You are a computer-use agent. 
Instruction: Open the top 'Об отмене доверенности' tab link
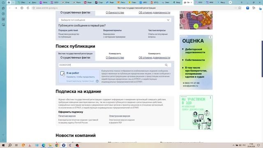(x=155, y=13)
